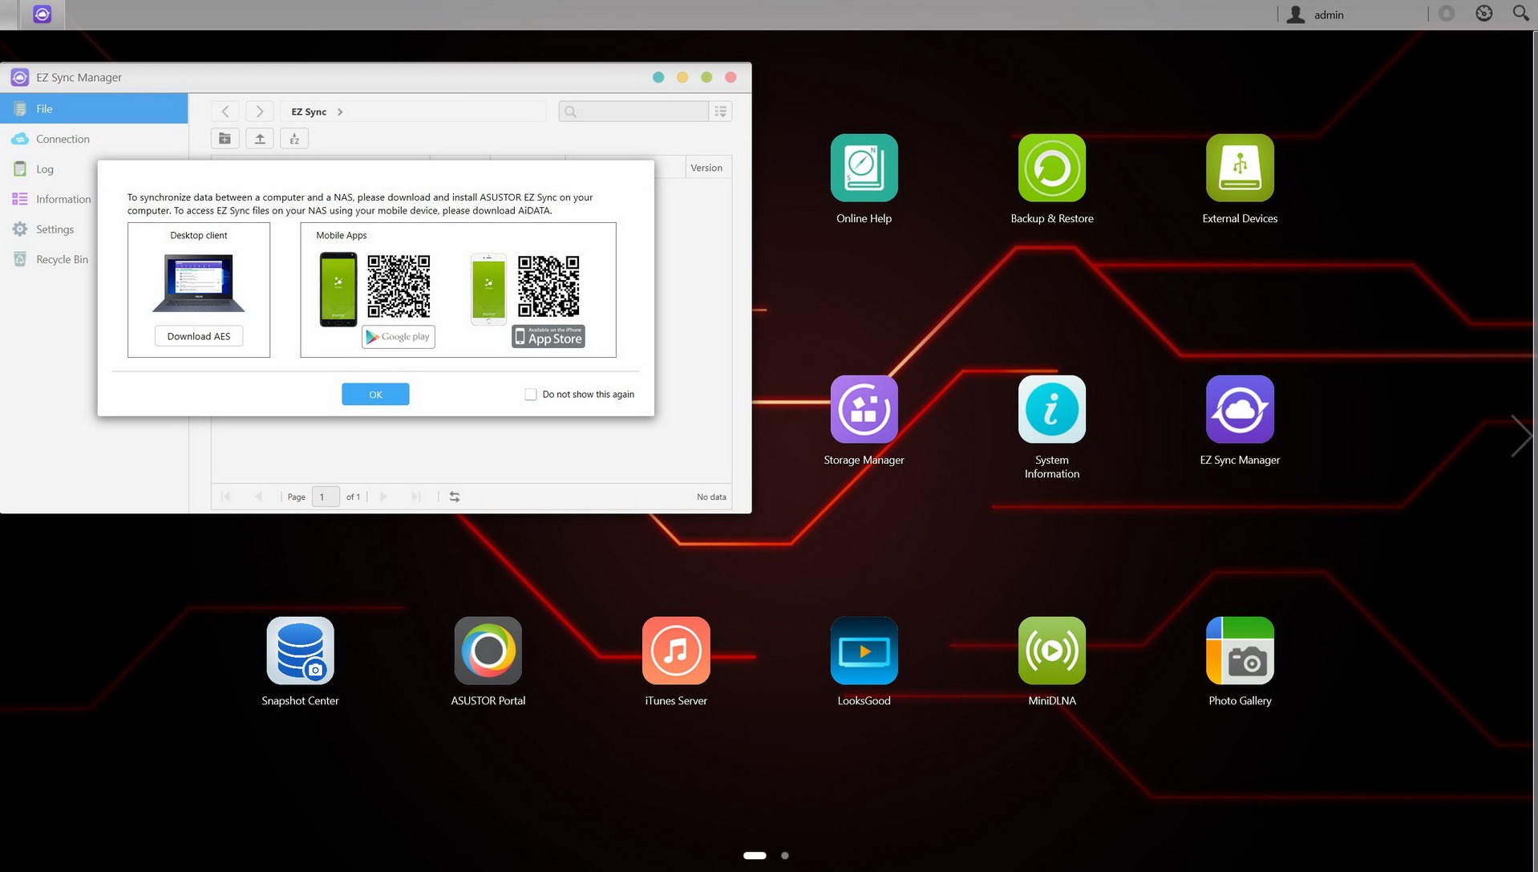Viewport: 1538px width, 872px height.
Task: Open External Devices app icon
Action: (1240, 168)
